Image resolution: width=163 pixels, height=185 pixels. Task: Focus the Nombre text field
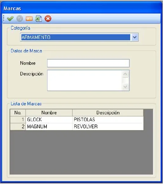[x=88, y=63]
